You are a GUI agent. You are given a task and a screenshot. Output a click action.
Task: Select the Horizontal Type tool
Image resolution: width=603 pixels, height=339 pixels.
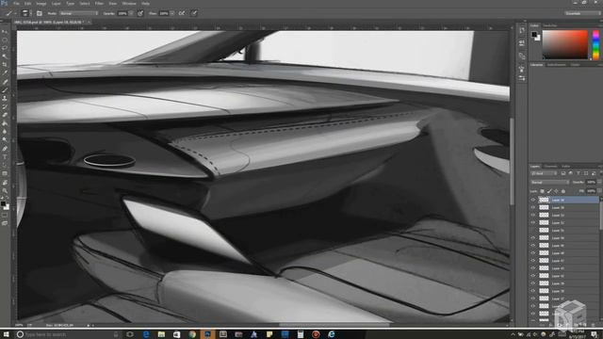(x=5, y=157)
